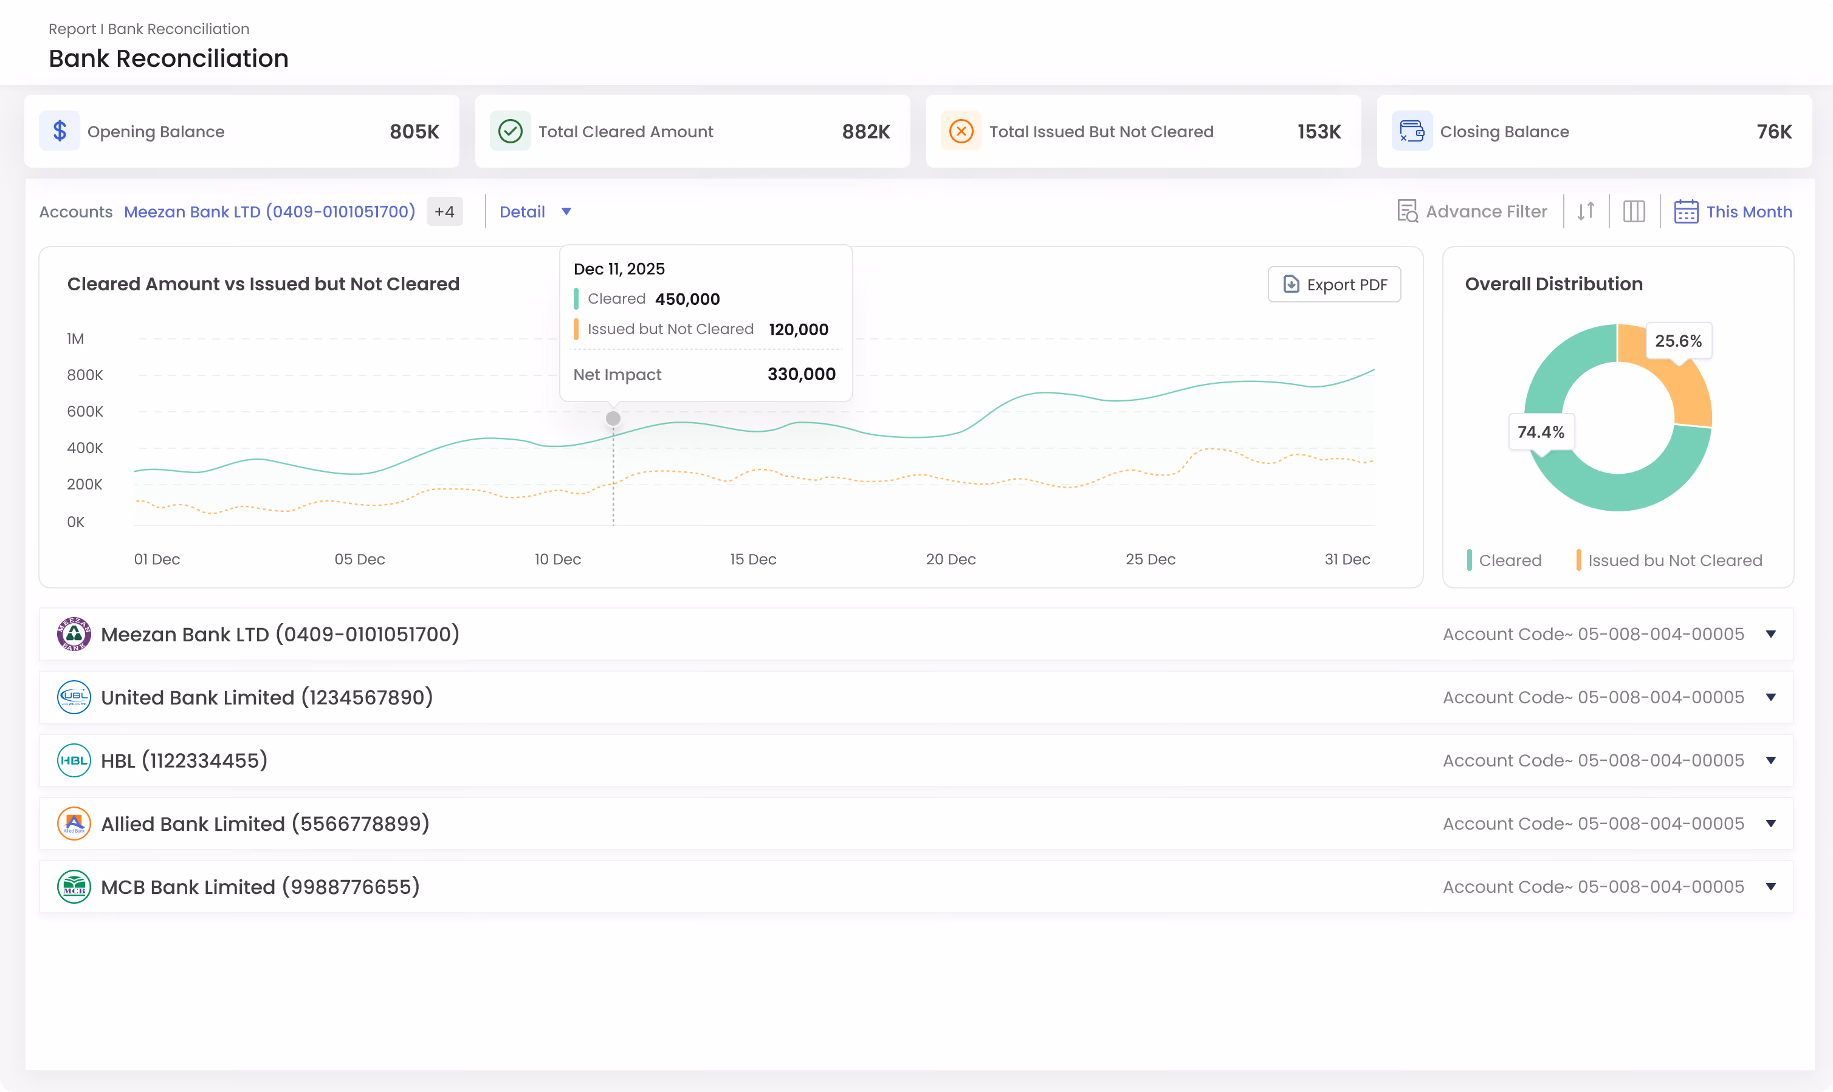1833x1092 pixels.
Task: Click the Total Cleared Amount checkmark icon
Action: 510,131
